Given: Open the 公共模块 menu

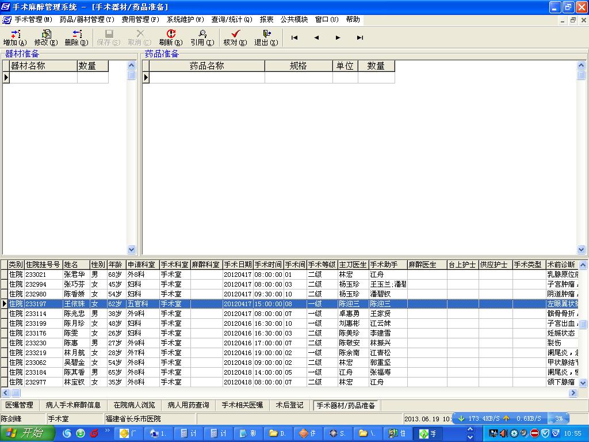Looking at the screenshot, I should (294, 20).
